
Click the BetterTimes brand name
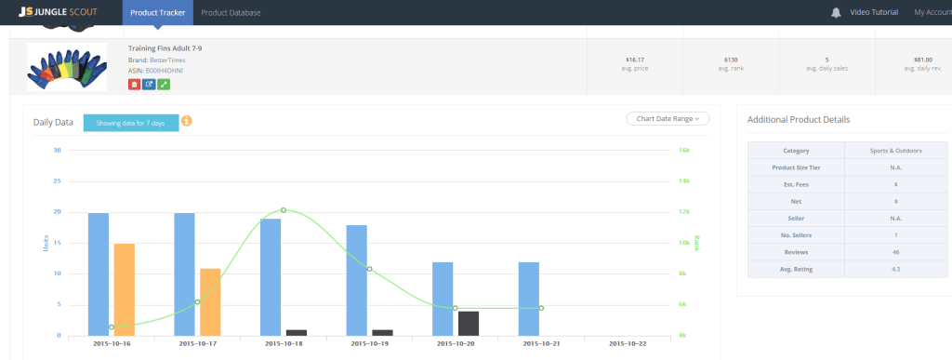[x=167, y=60]
